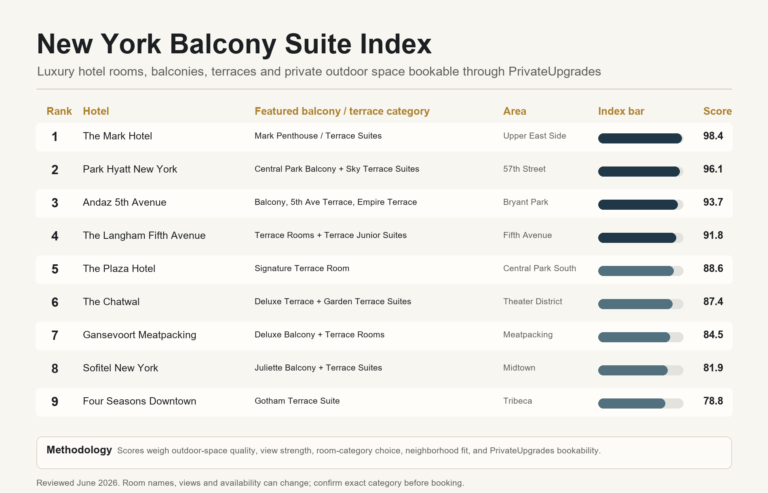Click The Langham Fifth Avenue index bar
768x493 pixels.
pyautogui.click(x=641, y=238)
